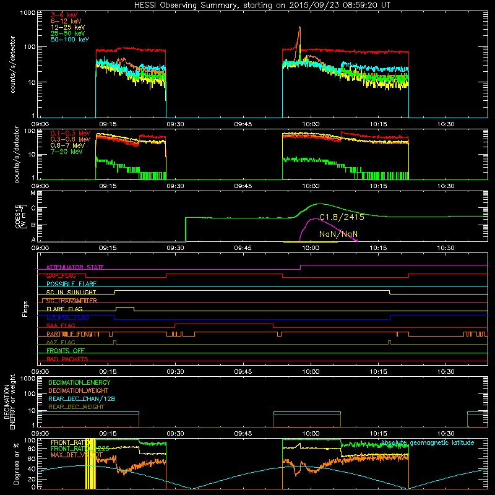This screenshot has height=495, width=495.
Task: Click the orange MAX_DET_VS_TOT legend label
Action: pos(76,455)
